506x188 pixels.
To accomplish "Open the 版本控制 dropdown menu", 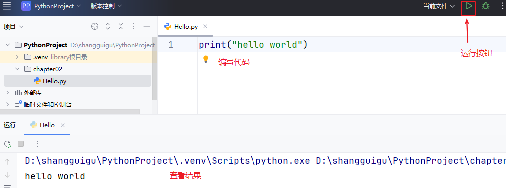I will tap(106, 6).
